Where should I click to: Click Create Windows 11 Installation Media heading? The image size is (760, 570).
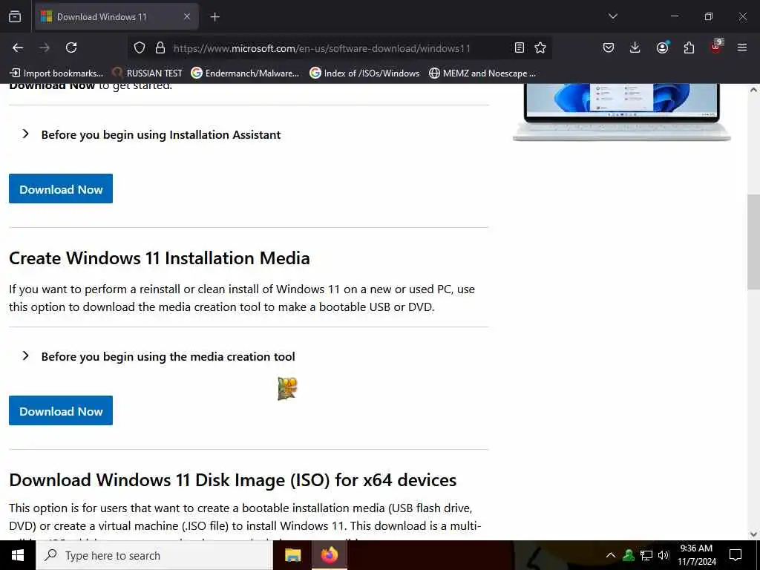(x=160, y=258)
